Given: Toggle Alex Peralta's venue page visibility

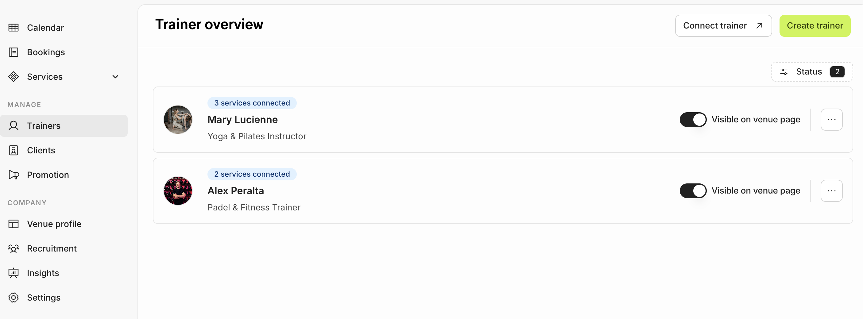Looking at the screenshot, I should (x=692, y=191).
